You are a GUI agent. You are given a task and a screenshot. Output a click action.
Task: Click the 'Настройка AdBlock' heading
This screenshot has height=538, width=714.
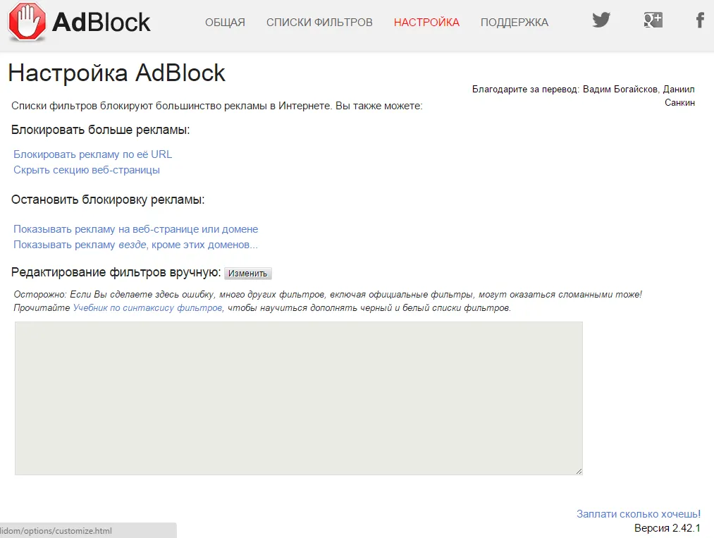[x=116, y=73]
